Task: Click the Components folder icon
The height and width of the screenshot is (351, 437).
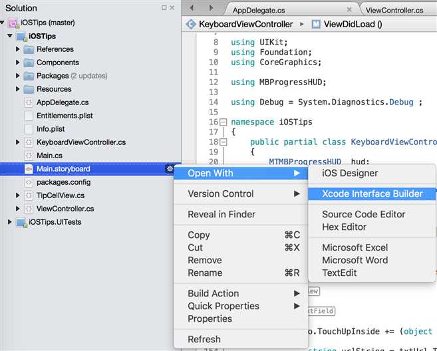Action: tap(29, 62)
